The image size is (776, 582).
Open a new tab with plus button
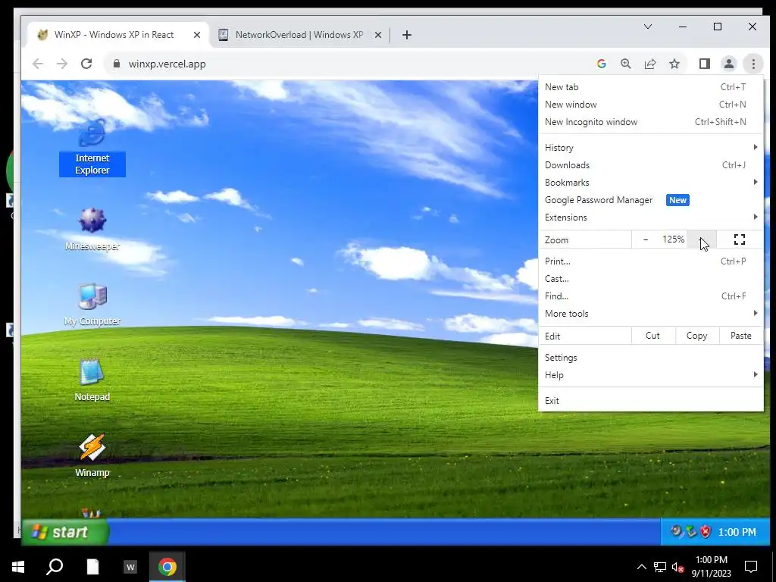(x=407, y=35)
